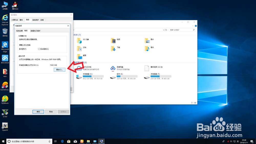Open the 音乐 folder in Explorer

[x=150, y=48]
